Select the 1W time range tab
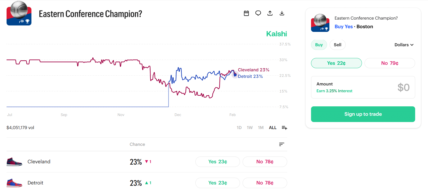 [250, 128]
